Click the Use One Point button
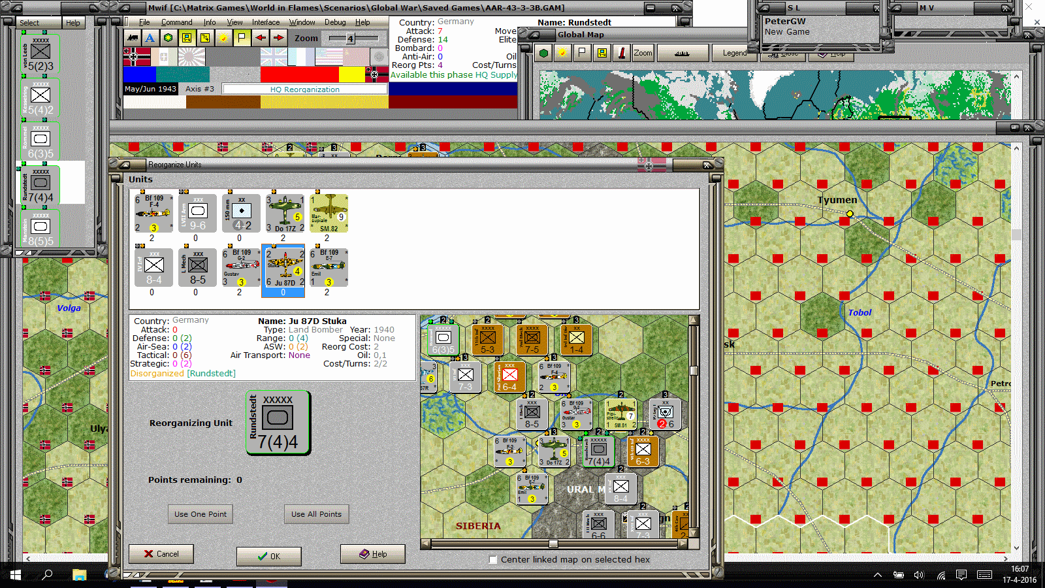 pyautogui.click(x=201, y=514)
